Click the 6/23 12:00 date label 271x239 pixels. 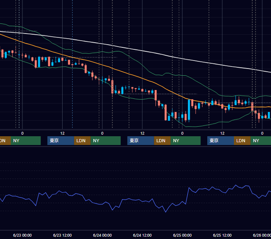[62, 235]
